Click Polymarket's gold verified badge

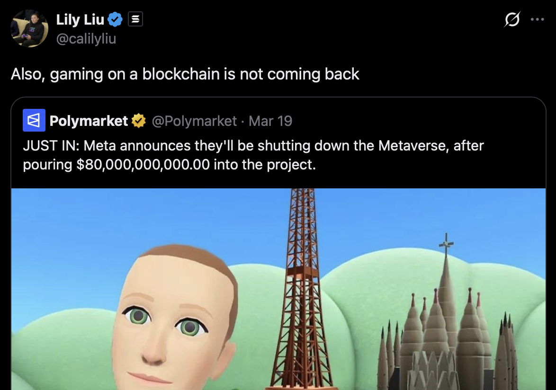point(139,121)
